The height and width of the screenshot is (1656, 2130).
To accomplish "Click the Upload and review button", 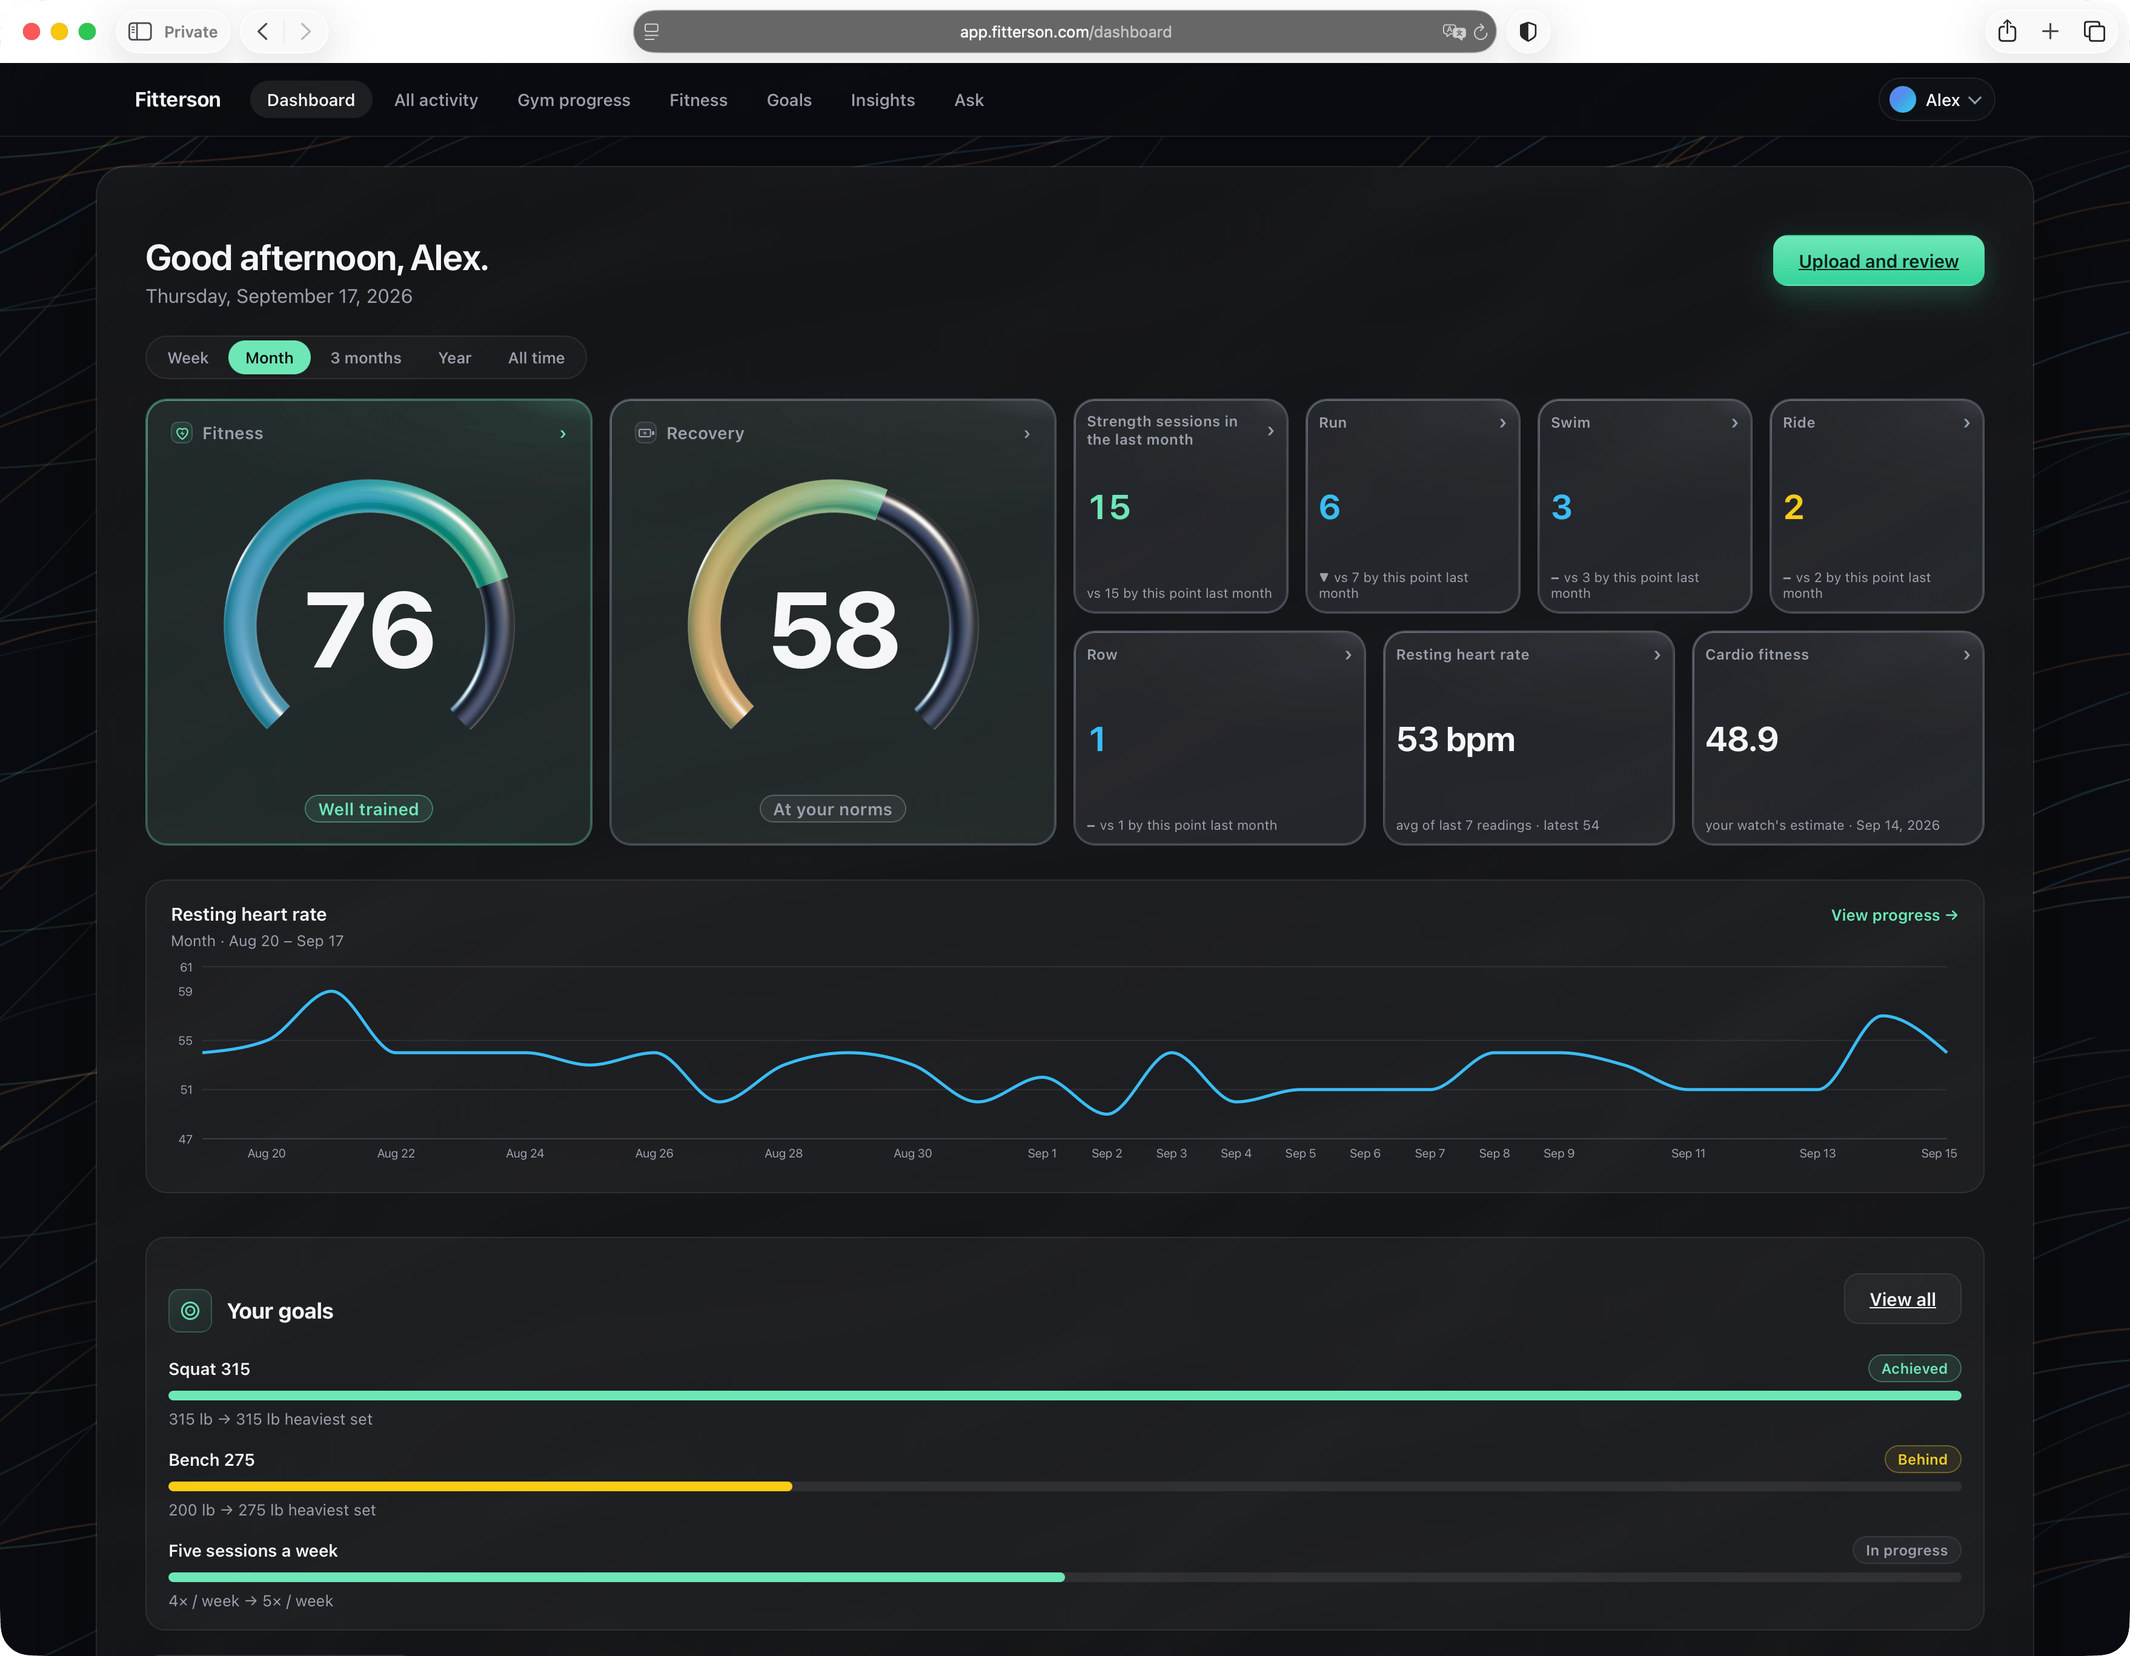I will (x=1879, y=260).
